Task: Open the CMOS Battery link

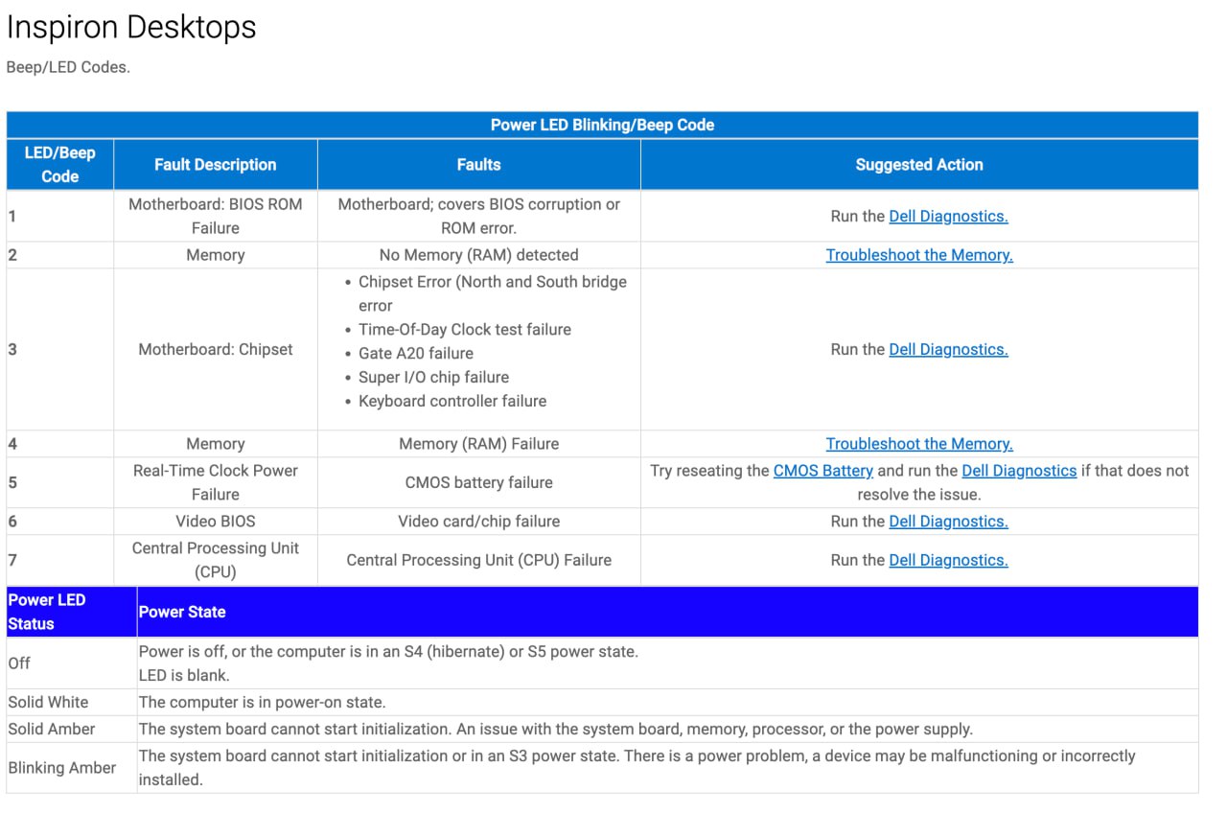Action: 822,471
